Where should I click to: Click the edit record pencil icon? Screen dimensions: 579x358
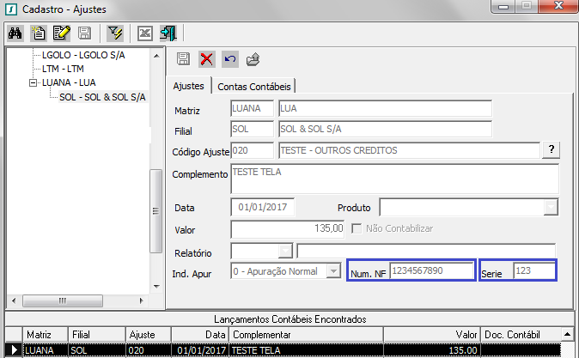point(61,33)
